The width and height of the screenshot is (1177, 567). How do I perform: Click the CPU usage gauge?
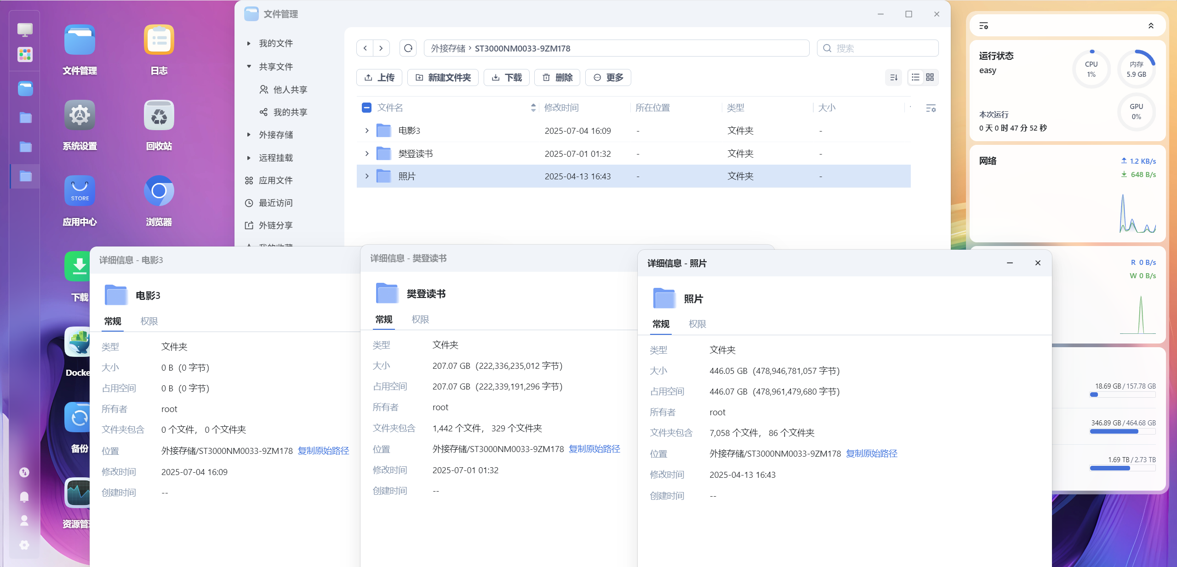1091,69
